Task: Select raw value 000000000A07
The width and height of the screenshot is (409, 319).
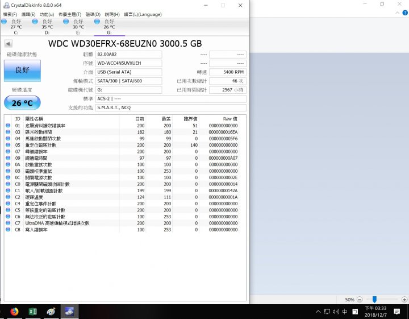Action: click(x=223, y=158)
